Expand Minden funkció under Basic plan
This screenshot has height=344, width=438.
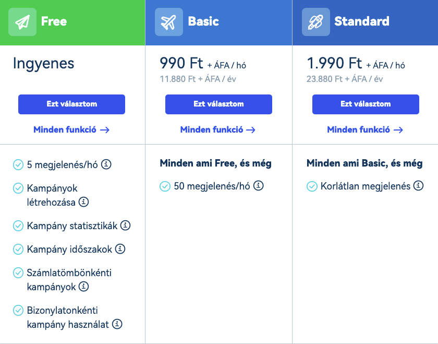click(x=218, y=130)
